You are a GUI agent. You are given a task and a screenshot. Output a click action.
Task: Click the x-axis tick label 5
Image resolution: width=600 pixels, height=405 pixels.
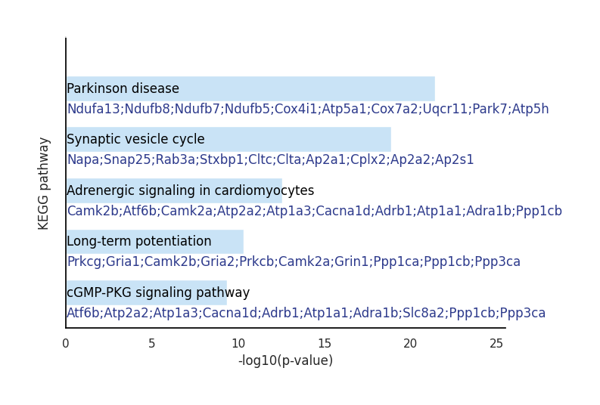[152, 344]
